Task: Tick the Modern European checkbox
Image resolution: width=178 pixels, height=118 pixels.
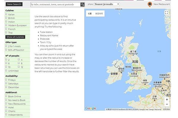Action: pyautogui.click(x=6, y=25)
